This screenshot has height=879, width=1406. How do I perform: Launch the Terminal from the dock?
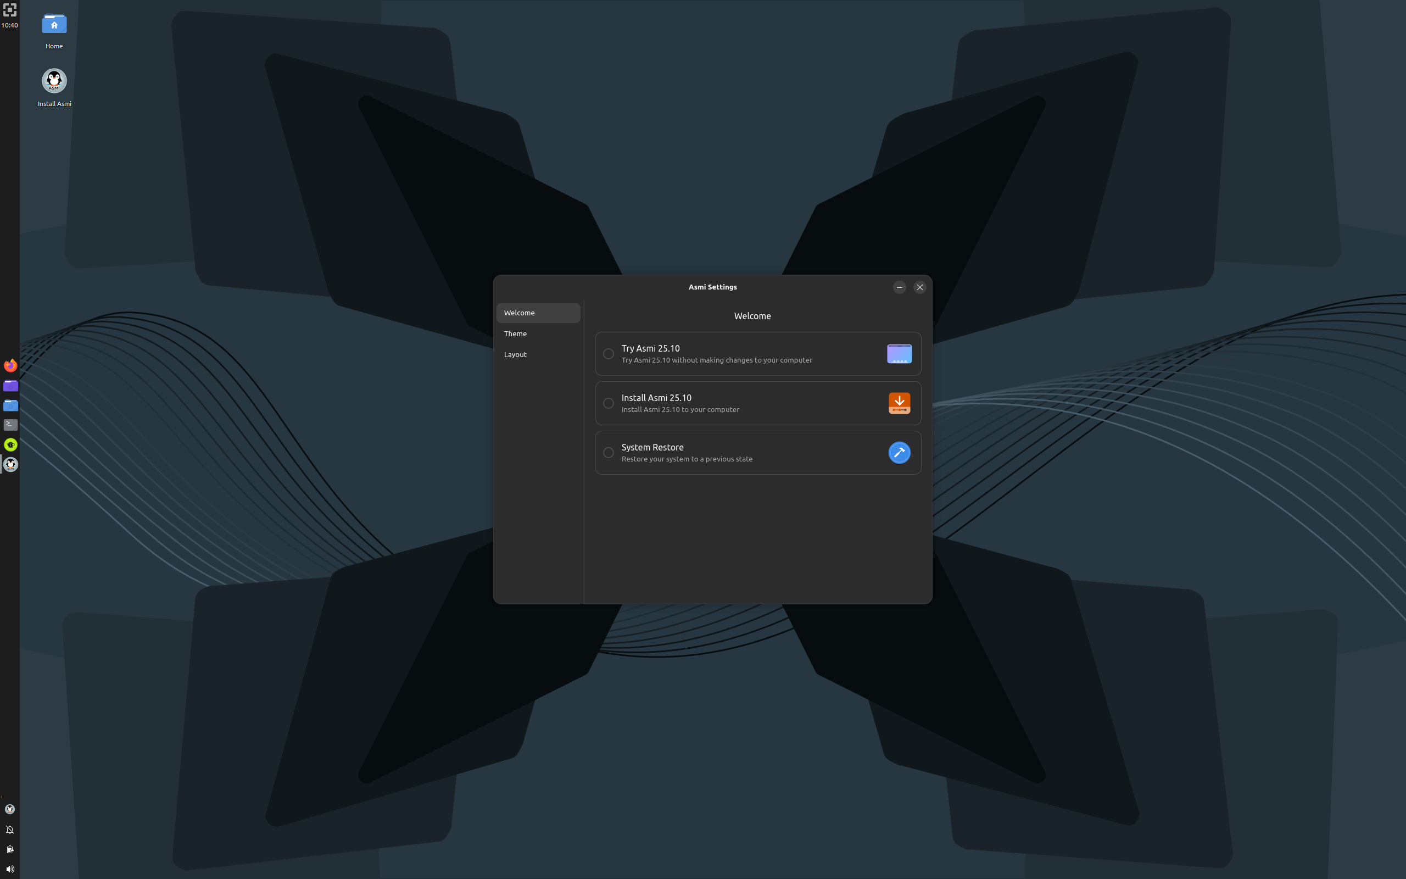[10, 425]
